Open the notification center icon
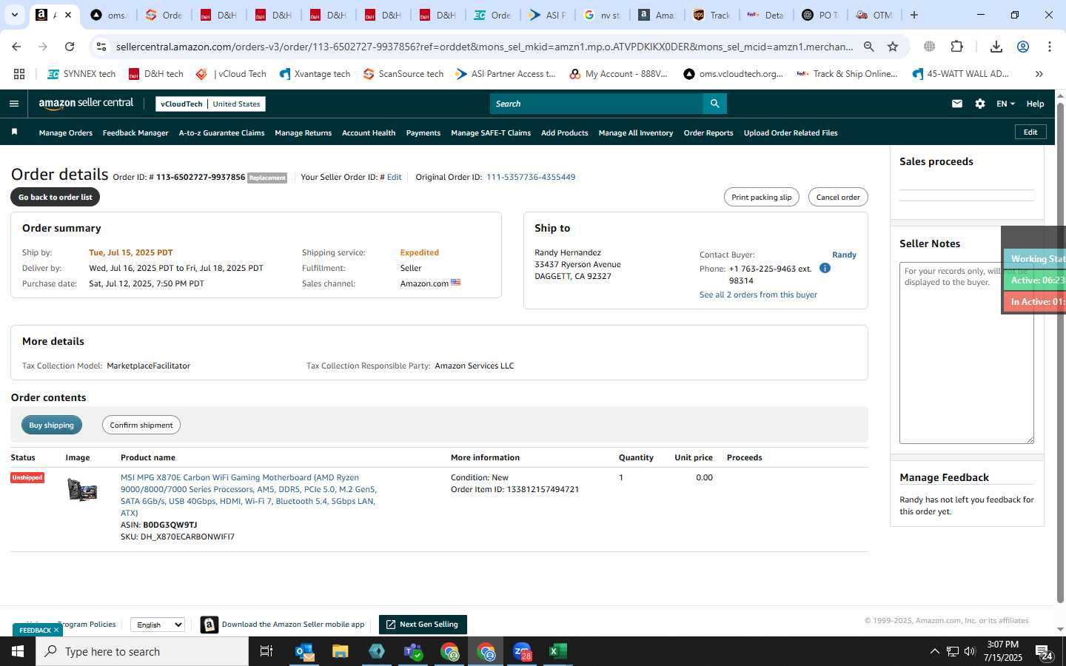This screenshot has width=1066, height=666. 1044,652
